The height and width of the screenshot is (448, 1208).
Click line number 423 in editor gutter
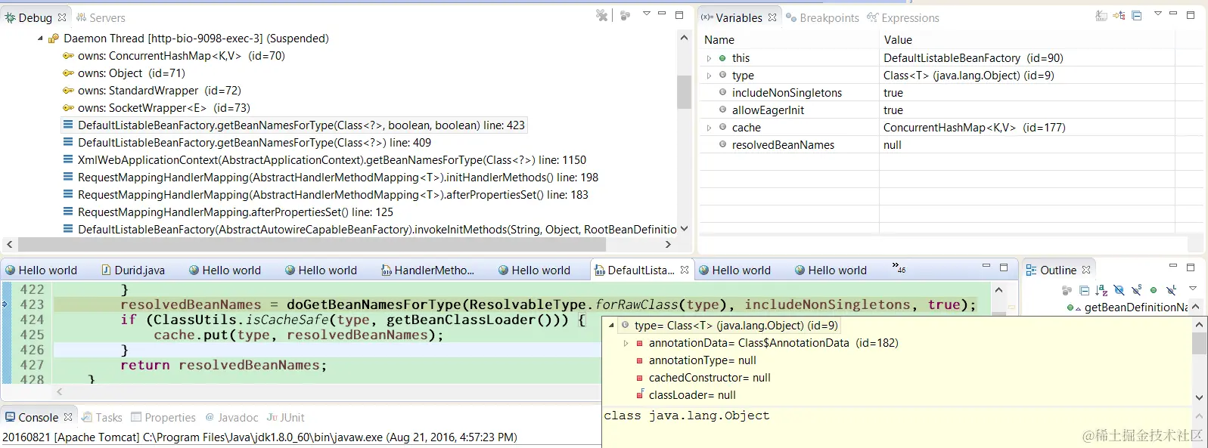(x=32, y=304)
